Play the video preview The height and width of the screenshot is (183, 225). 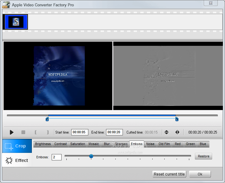pos(12,132)
